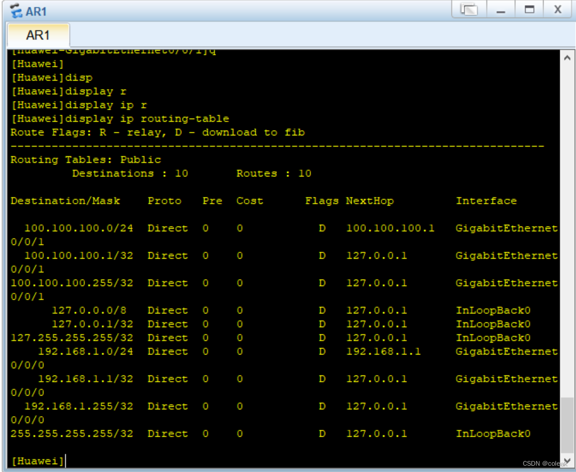Click the terminal vertical scrollbar thumb

tap(567, 426)
